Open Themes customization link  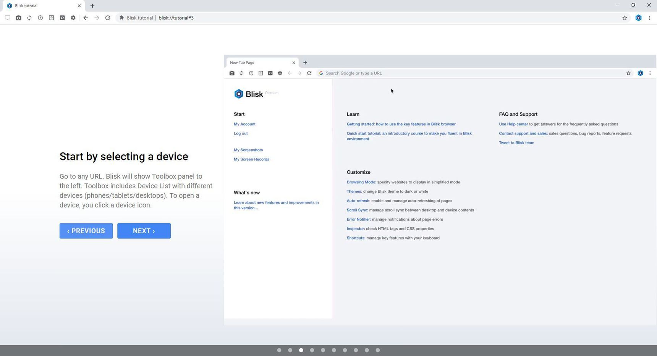coord(354,192)
